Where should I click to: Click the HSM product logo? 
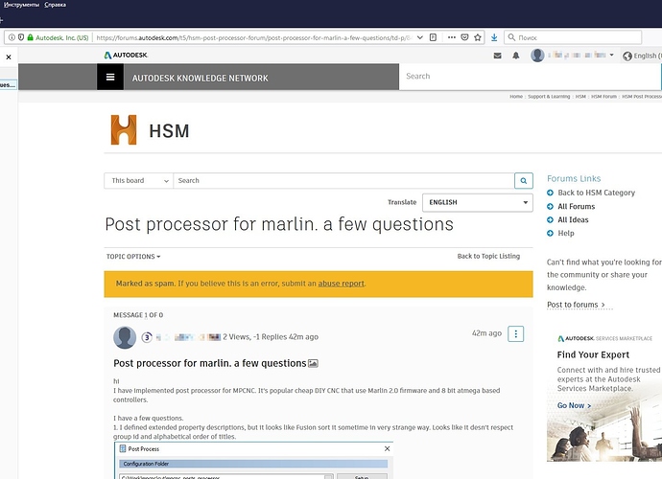[125, 131]
